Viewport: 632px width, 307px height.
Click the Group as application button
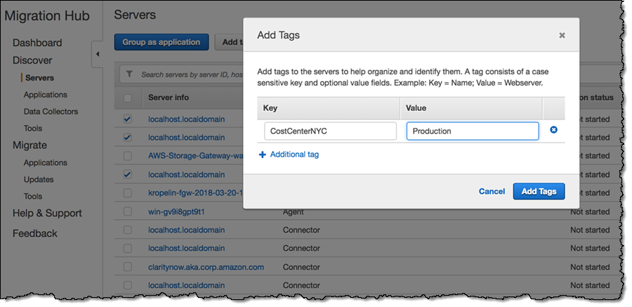(161, 42)
